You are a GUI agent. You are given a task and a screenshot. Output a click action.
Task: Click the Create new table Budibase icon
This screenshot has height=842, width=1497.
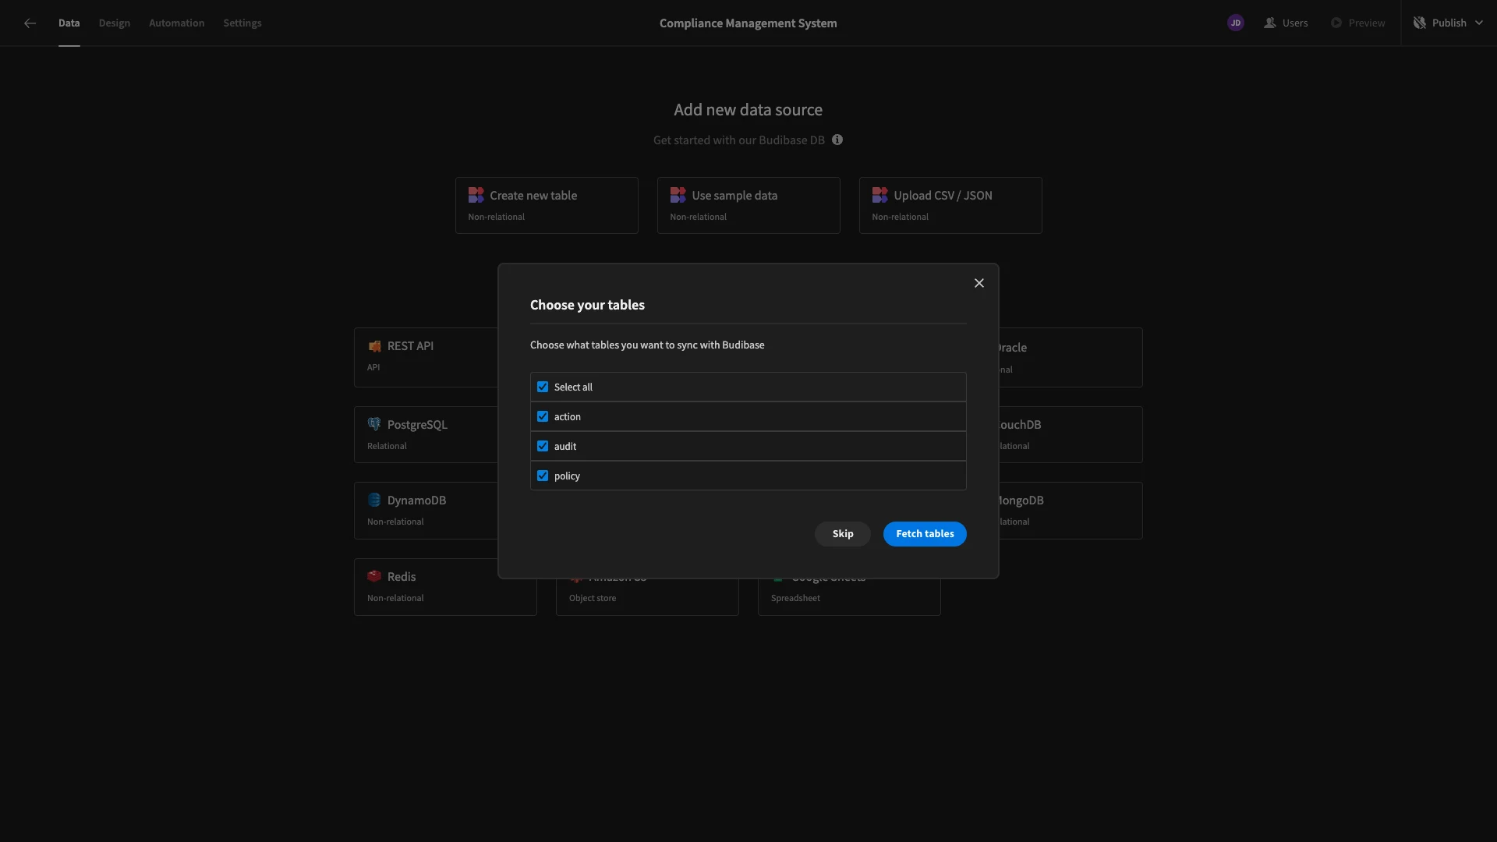pyautogui.click(x=476, y=195)
